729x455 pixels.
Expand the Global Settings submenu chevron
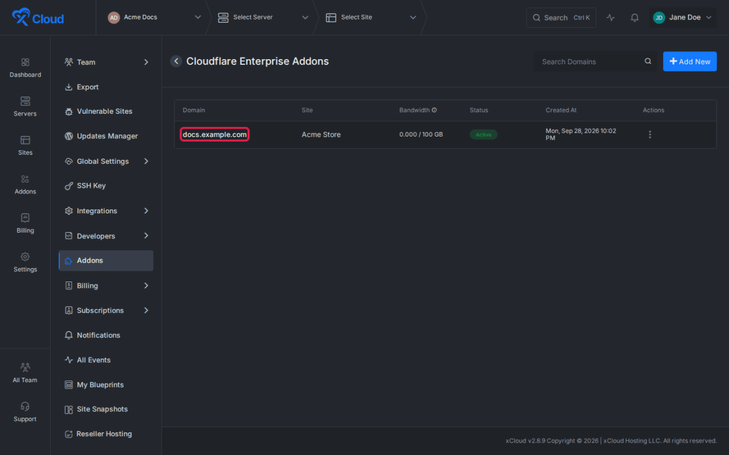point(146,162)
